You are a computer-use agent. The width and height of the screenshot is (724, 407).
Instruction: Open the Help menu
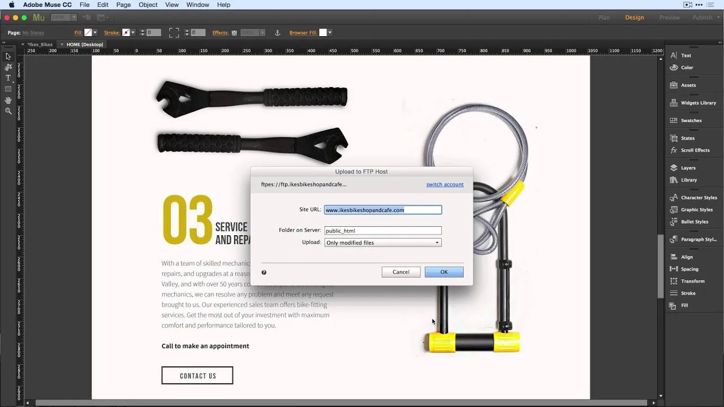(223, 5)
